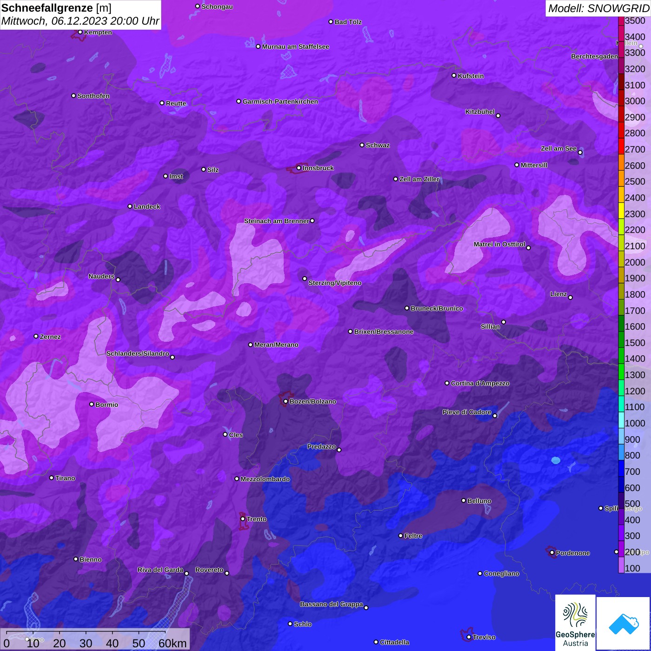
Task: Select the Bozen/Bolzano city marker
Action: coord(286,401)
